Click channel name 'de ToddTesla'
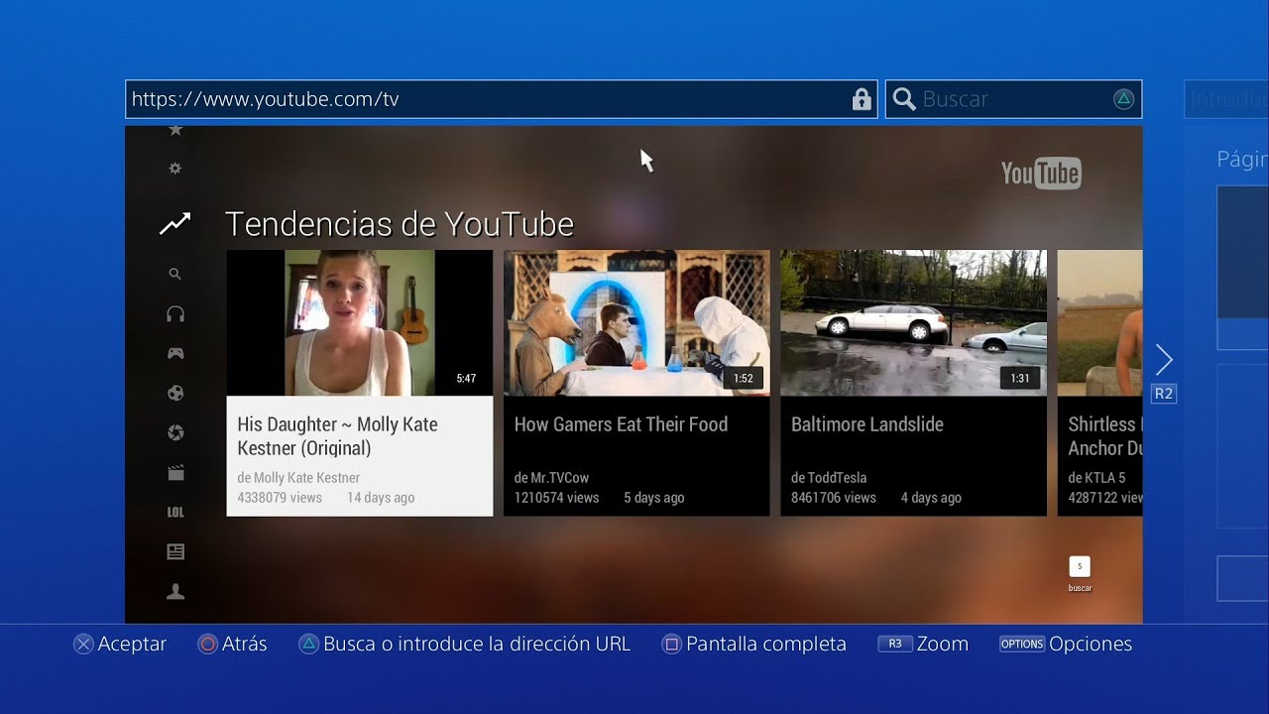The image size is (1269, 714). 829,478
